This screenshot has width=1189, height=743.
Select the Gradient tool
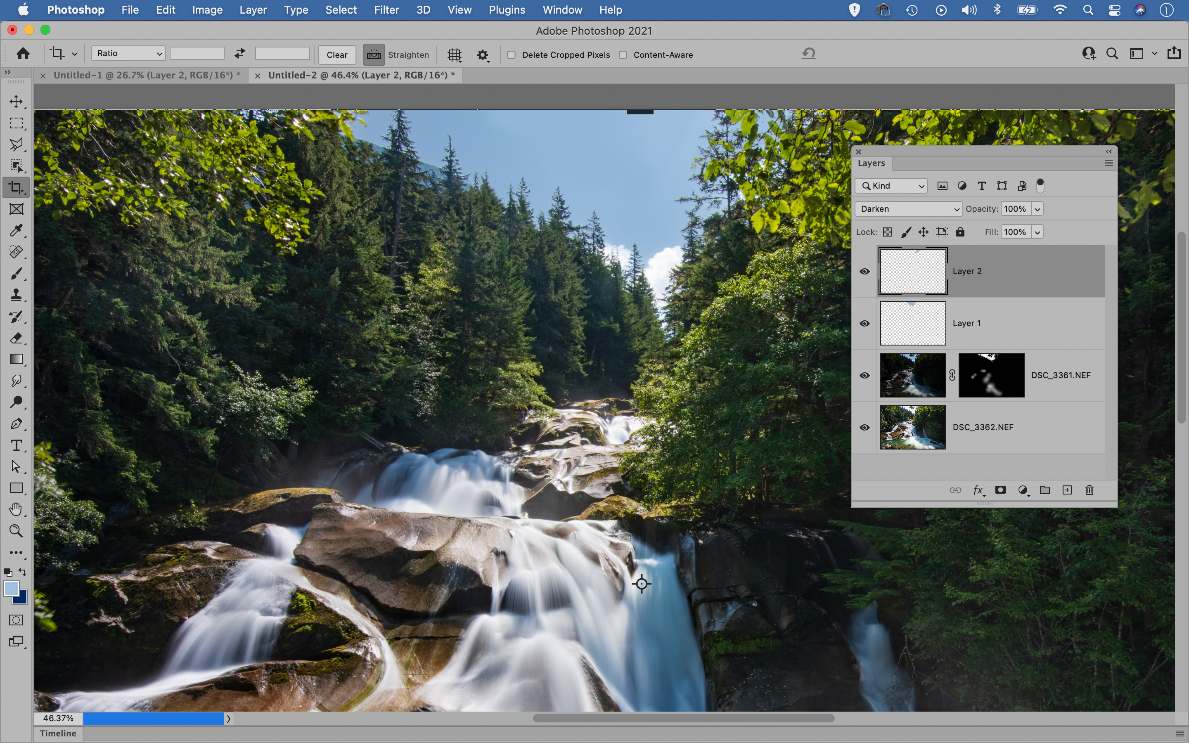pos(16,359)
